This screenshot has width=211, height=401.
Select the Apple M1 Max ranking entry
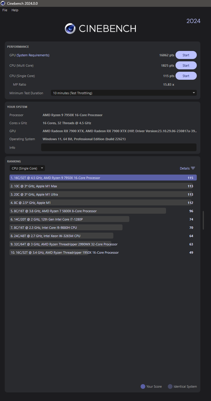(x=101, y=186)
